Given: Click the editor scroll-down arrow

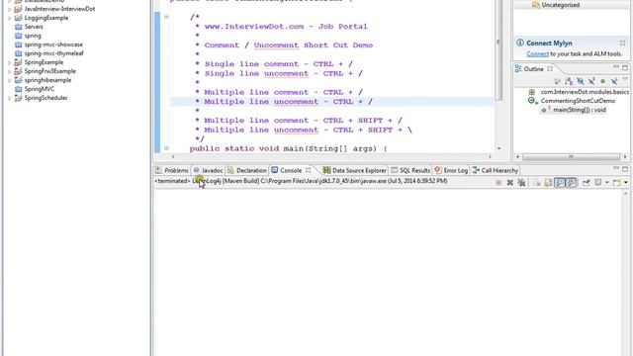Looking at the screenshot, I should point(498,148).
